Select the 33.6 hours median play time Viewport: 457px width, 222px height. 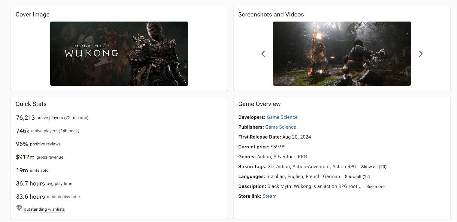48,197
